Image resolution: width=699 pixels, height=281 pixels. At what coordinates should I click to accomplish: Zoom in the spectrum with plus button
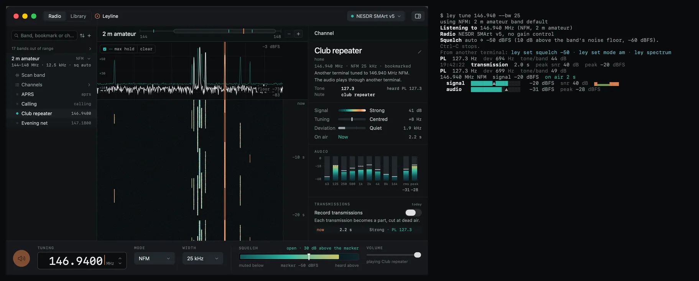298,34
